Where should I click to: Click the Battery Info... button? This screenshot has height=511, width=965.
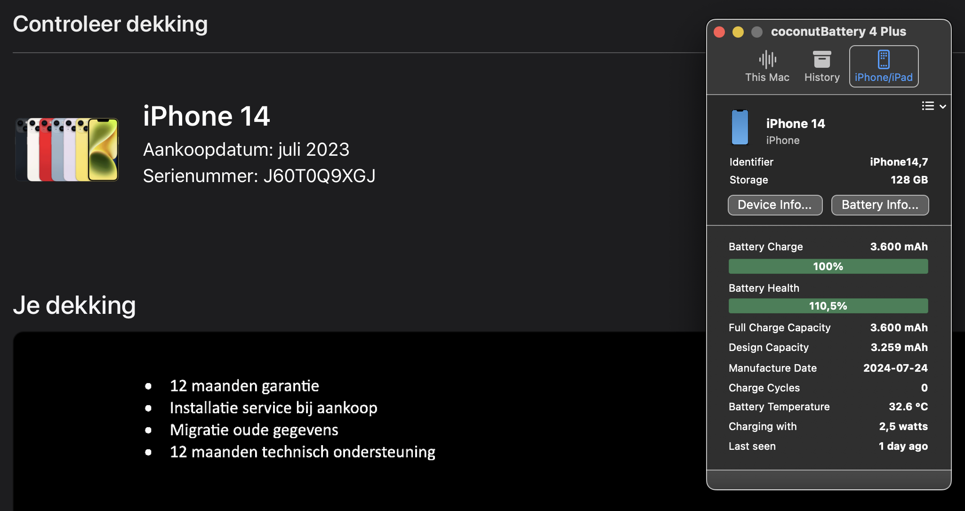880,205
